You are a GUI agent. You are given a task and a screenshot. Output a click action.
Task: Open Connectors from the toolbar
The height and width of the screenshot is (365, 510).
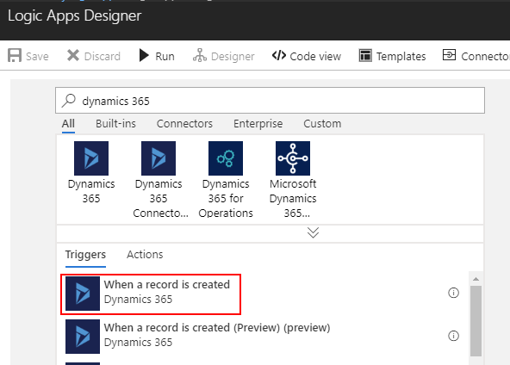pos(476,56)
